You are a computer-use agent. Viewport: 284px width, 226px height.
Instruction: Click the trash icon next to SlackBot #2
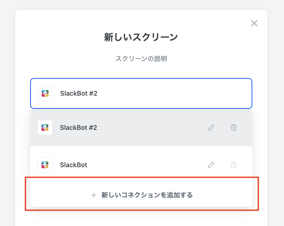(233, 128)
